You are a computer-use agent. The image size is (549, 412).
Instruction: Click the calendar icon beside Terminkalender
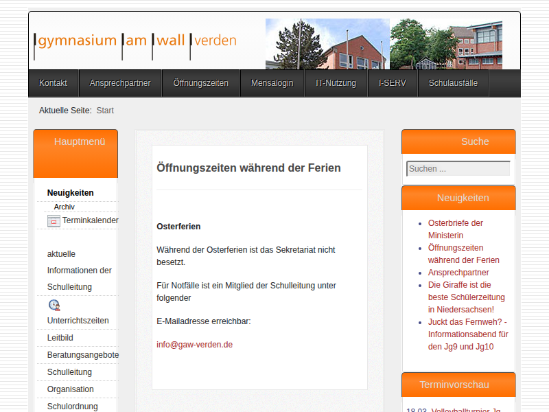[54, 221]
